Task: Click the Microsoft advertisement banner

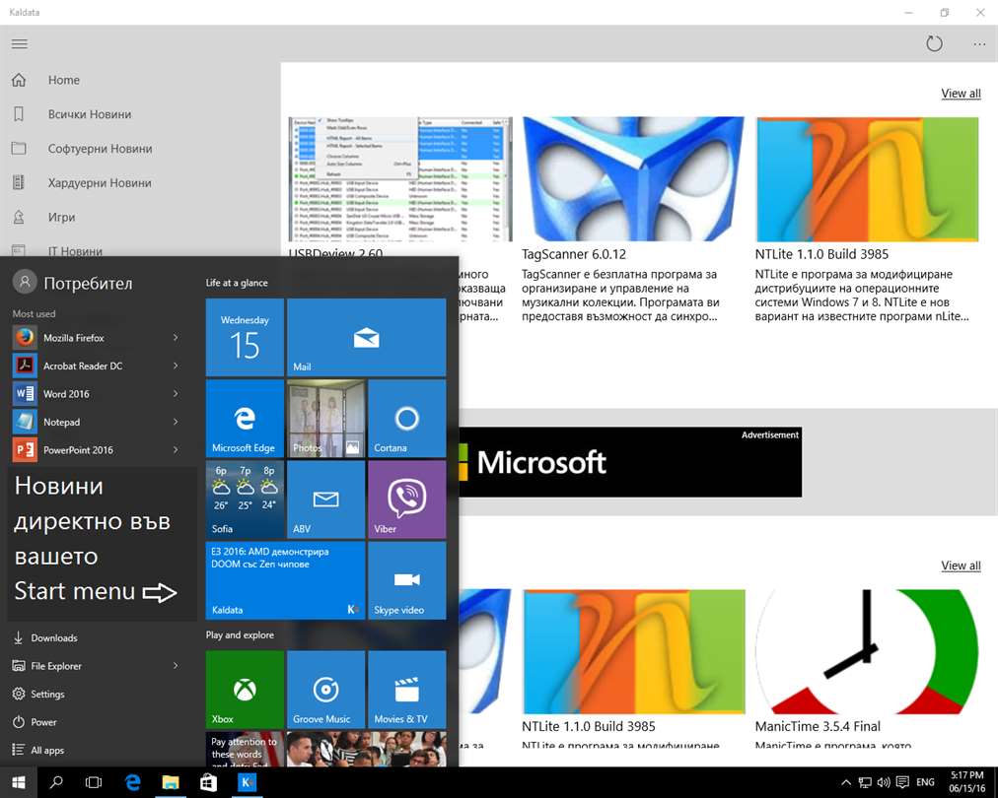Action: 630,462
